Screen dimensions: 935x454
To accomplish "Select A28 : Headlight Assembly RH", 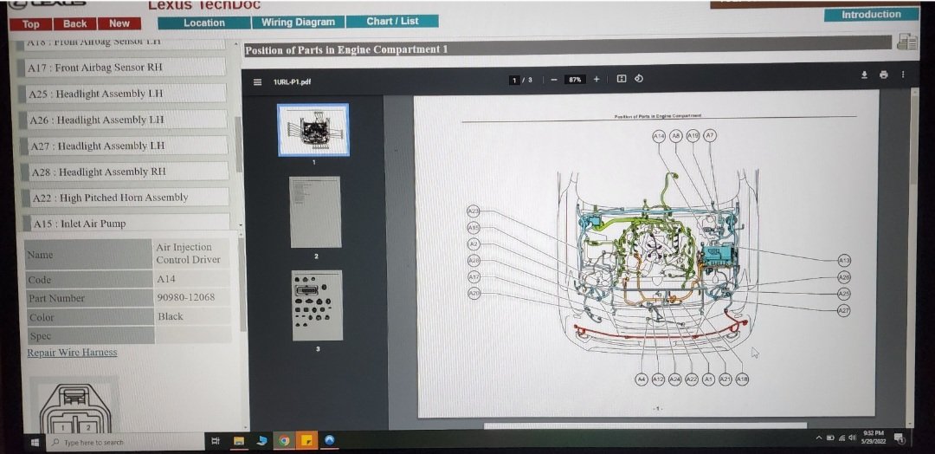I will (x=124, y=172).
